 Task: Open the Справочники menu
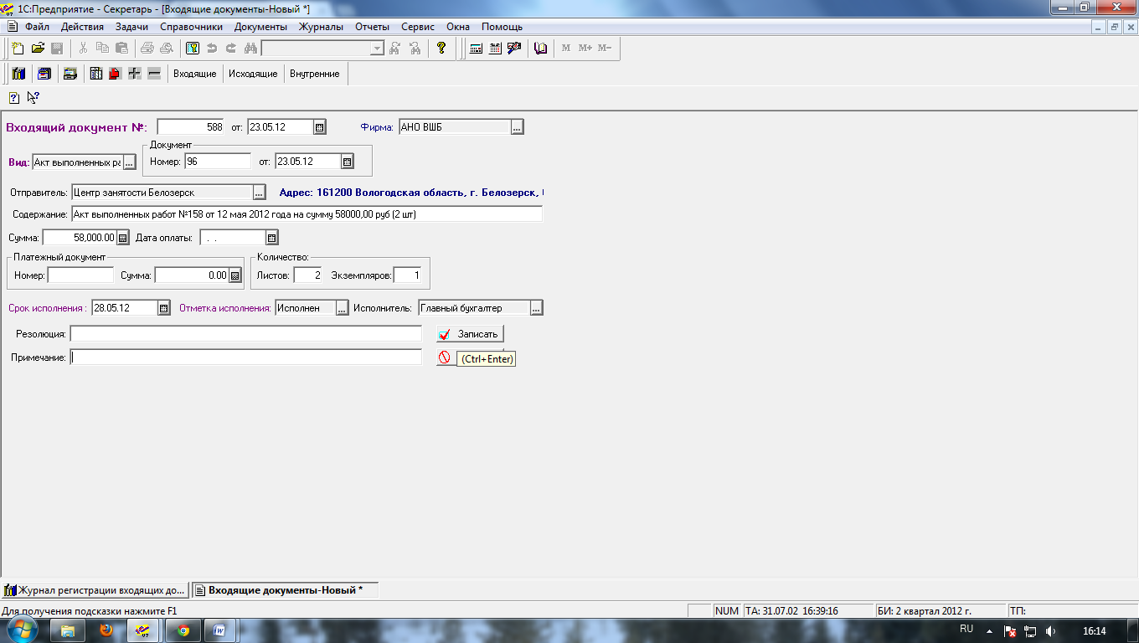pos(191,27)
